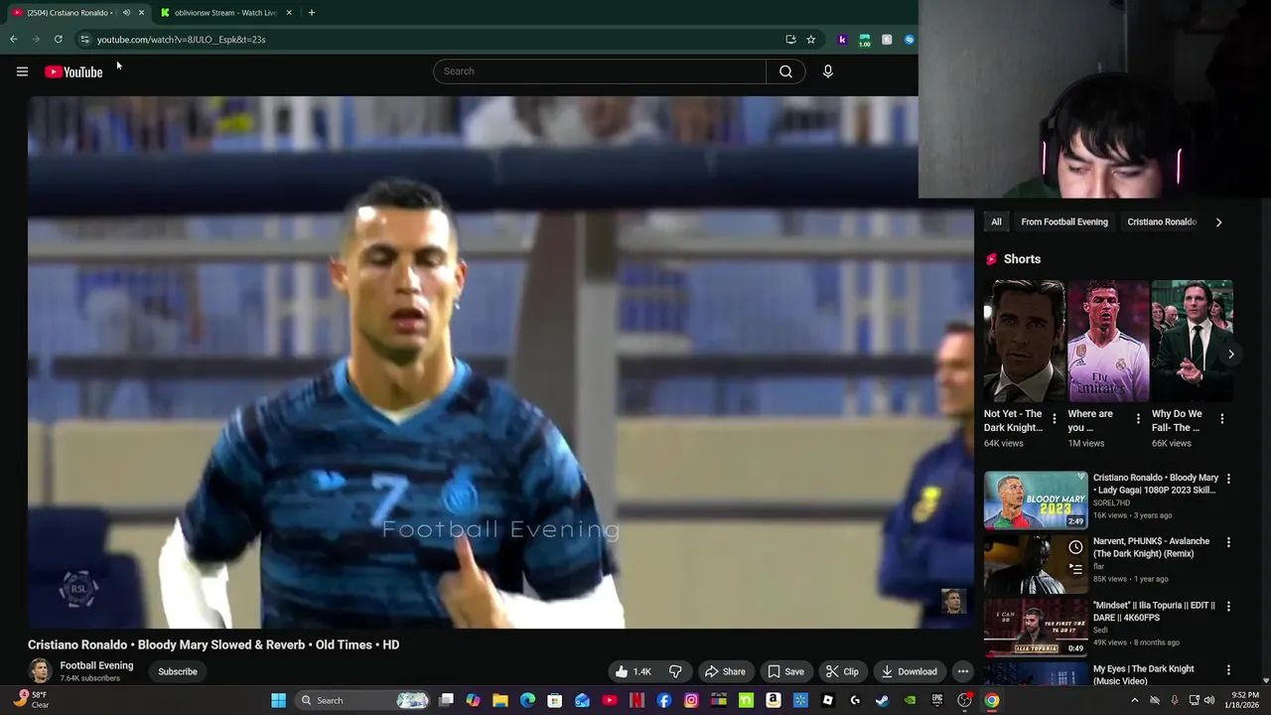Select the All filter chip
The height and width of the screenshot is (715, 1271).
[996, 221]
